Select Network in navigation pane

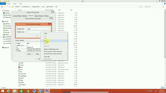pos(6,48)
